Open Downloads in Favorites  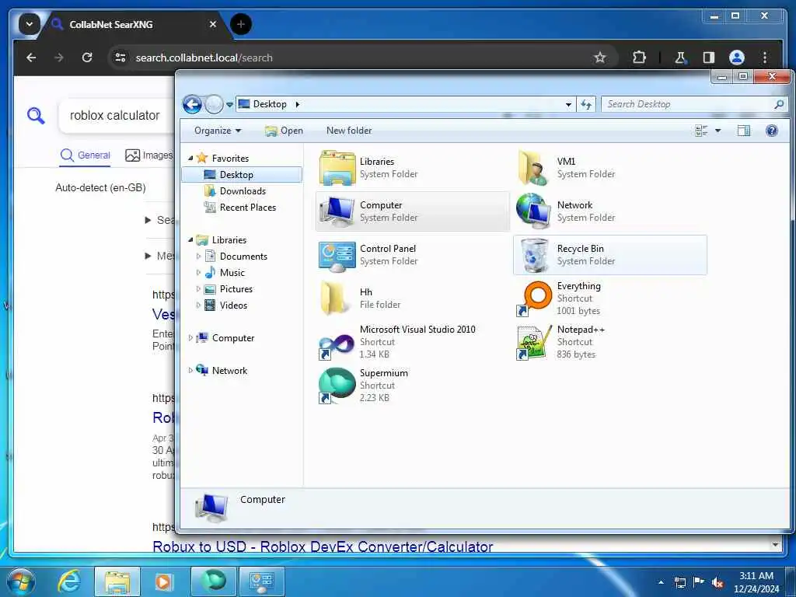coord(243,191)
